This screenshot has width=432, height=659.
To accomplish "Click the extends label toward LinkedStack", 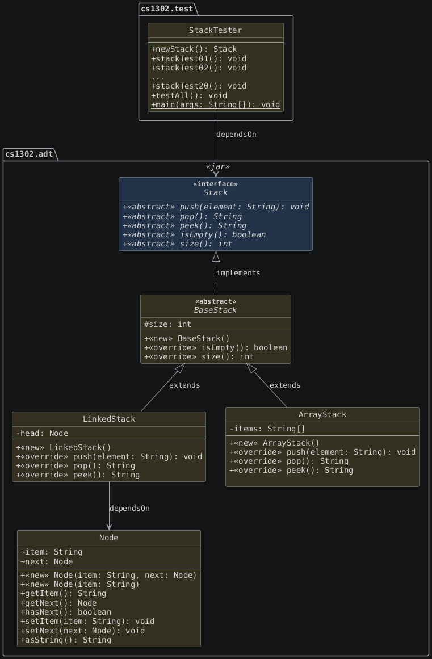I will click(184, 385).
